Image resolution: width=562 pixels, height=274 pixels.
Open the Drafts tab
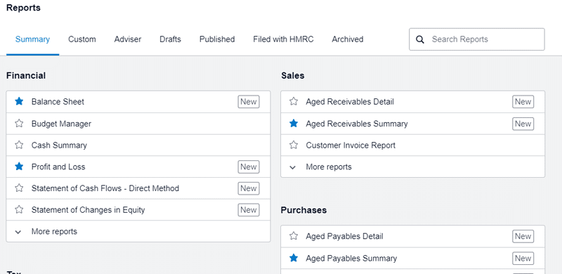(170, 39)
